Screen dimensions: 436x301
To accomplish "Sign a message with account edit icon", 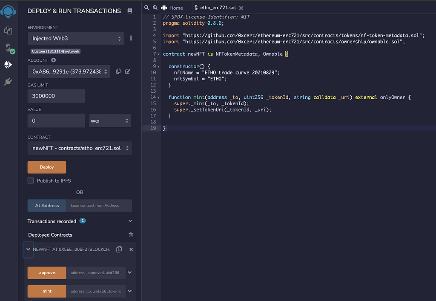I will coord(128,72).
